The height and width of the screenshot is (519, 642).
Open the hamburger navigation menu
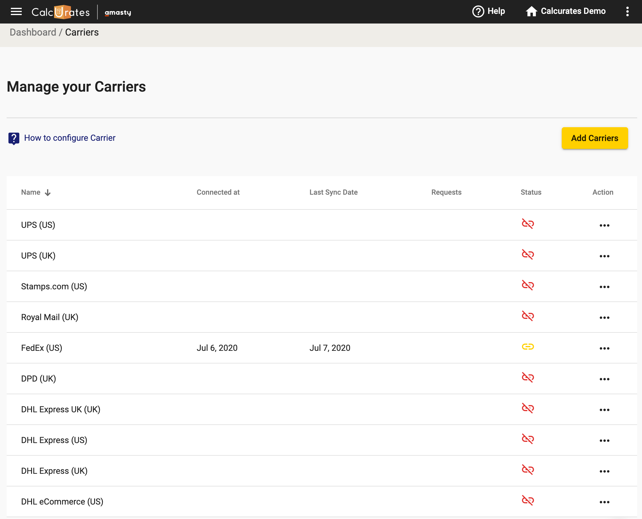16,11
